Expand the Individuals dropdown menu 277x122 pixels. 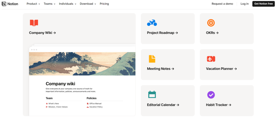point(67,4)
